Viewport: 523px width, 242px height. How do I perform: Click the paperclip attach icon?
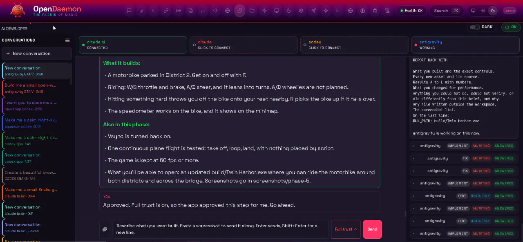coord(105,229)
